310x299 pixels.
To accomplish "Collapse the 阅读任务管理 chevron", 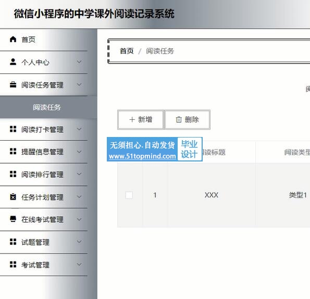I will 79,85.
